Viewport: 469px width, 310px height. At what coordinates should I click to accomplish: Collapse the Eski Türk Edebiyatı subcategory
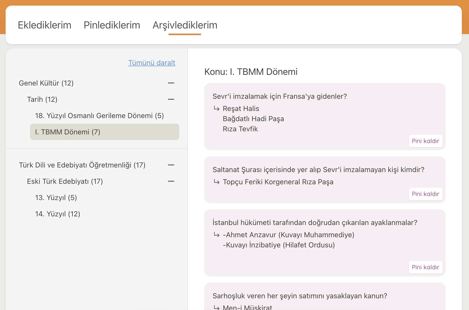click(x=171, y=181)
